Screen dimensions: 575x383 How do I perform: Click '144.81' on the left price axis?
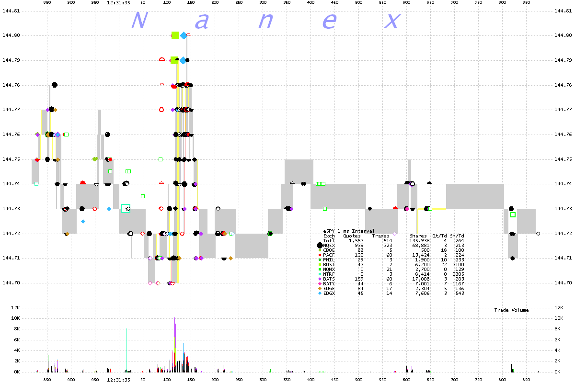11,11
